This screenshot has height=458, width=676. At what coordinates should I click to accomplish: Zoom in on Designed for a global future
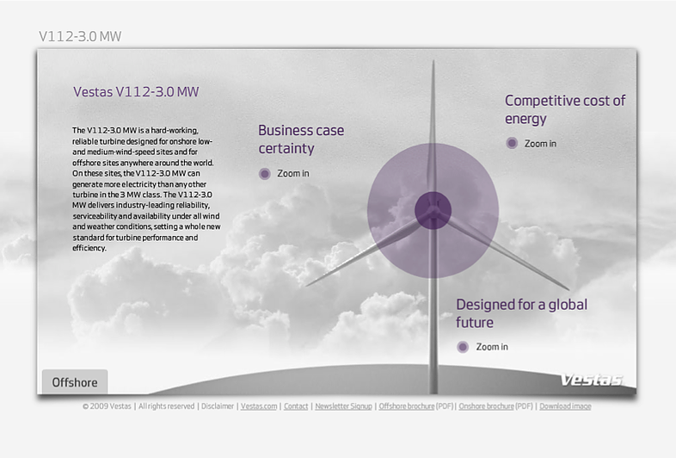492,347
